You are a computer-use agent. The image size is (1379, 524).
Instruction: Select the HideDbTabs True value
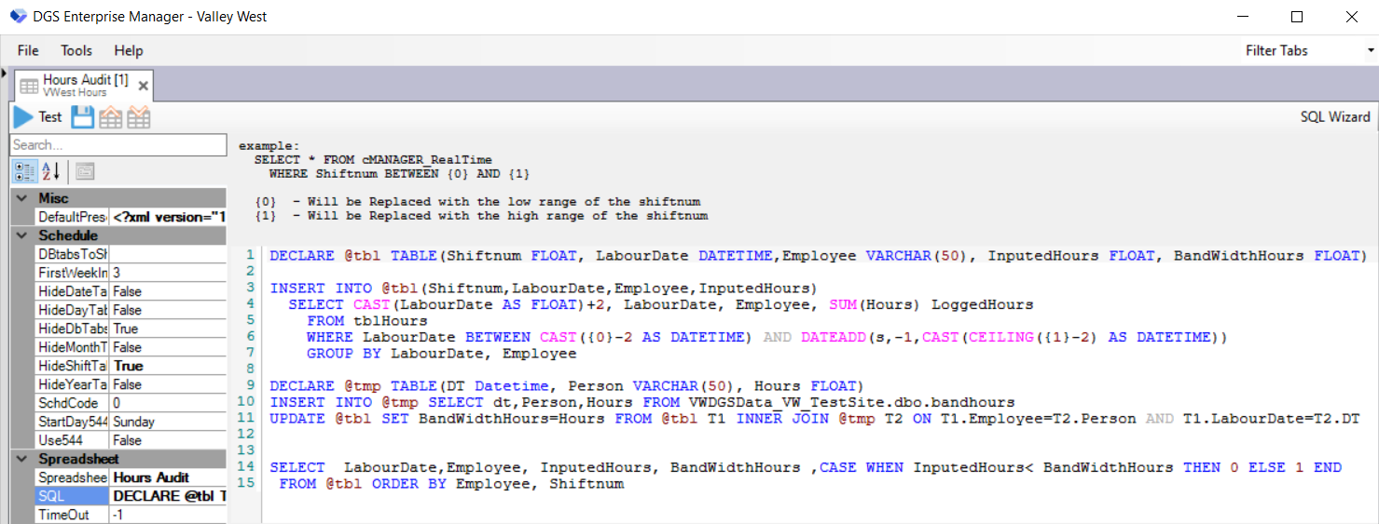(x=168, y=329)
